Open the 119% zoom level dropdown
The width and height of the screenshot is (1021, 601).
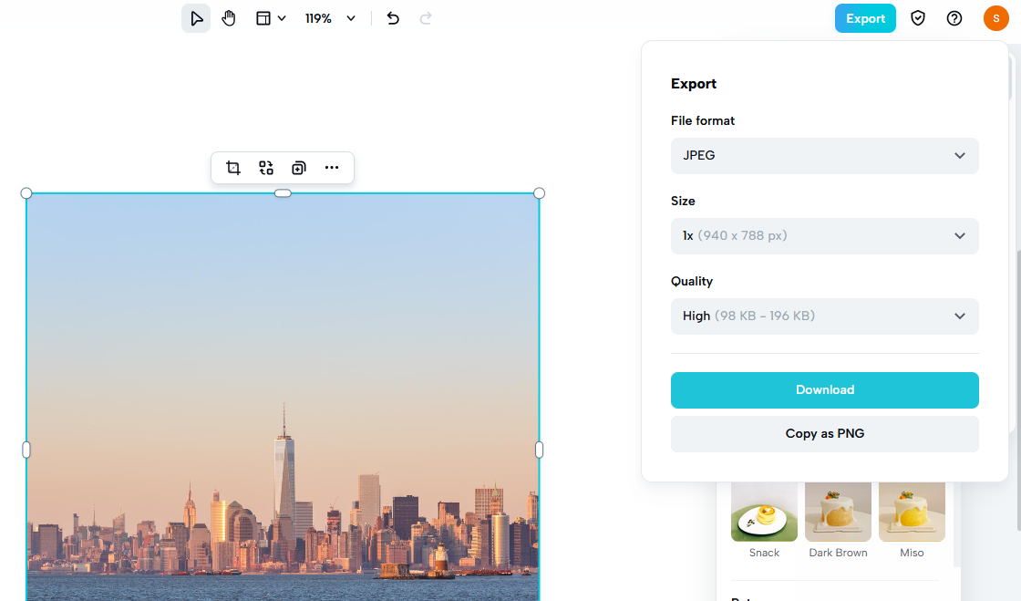tap(331, 18)
